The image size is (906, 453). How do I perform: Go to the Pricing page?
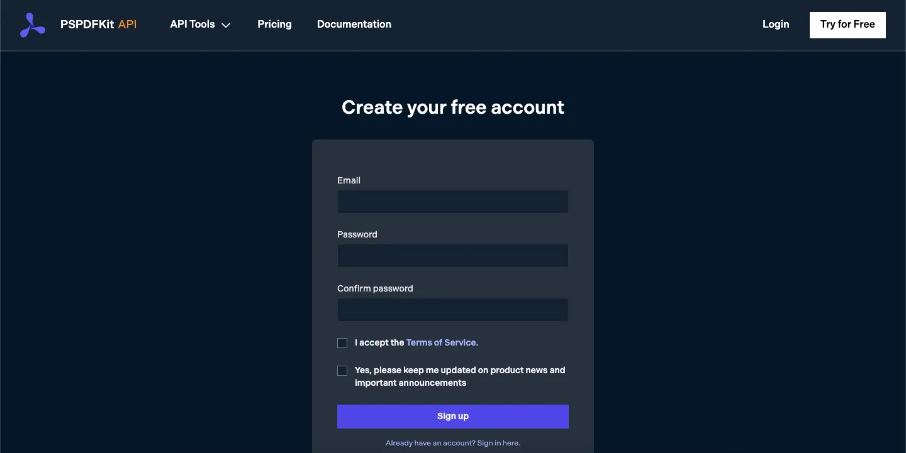pyautogui.click(x=274, y=25)
